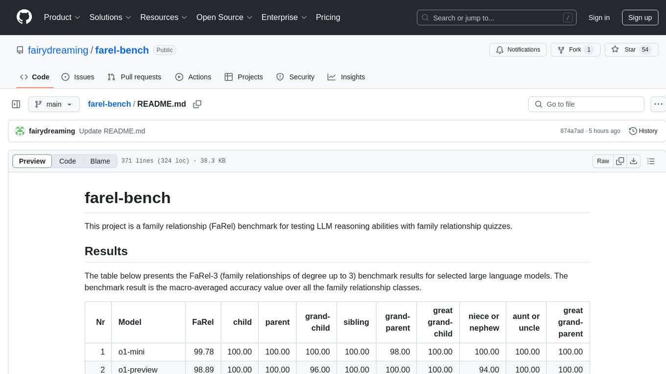Viewport: 666px width, 374px height.
Task: Click the 98.89 FaRel score cell
Action: (203, 368)
